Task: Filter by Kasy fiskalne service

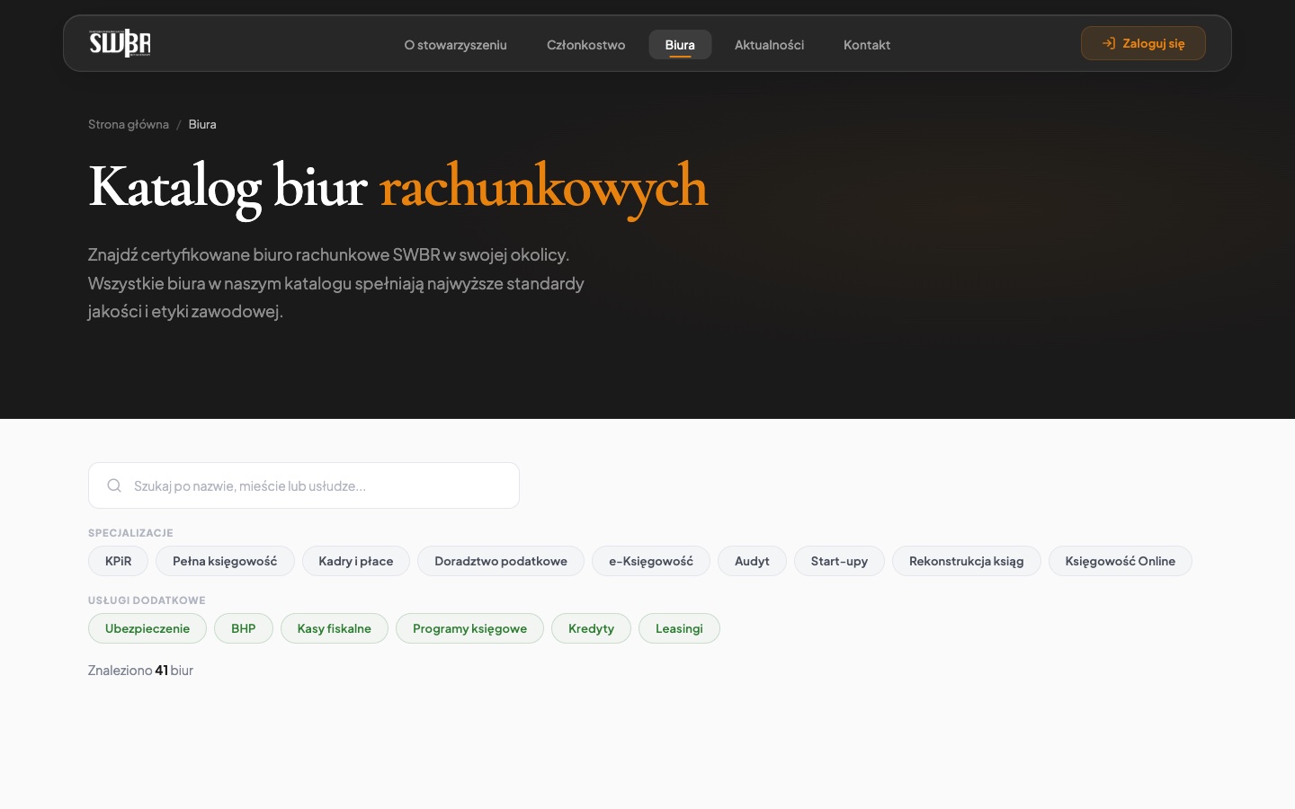Action: (x=335, y=628)
